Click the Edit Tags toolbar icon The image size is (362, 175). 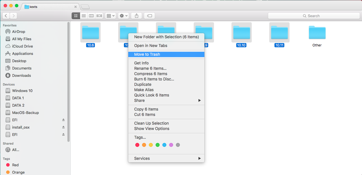point(149,16)
